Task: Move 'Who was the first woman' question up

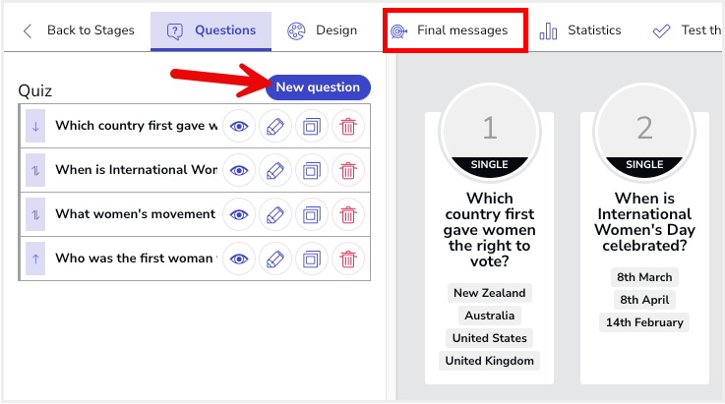Action: (35, 260)
